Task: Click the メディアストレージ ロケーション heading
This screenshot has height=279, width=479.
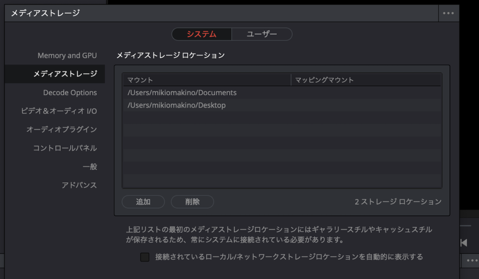Action: [x=170, y=55]
